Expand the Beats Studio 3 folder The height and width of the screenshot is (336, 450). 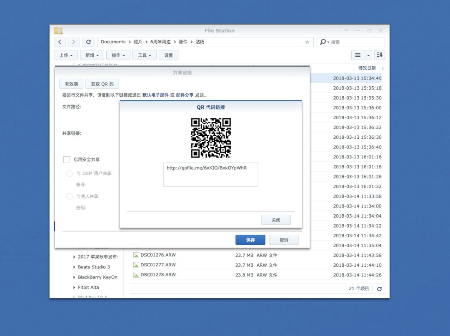point(74,267)
